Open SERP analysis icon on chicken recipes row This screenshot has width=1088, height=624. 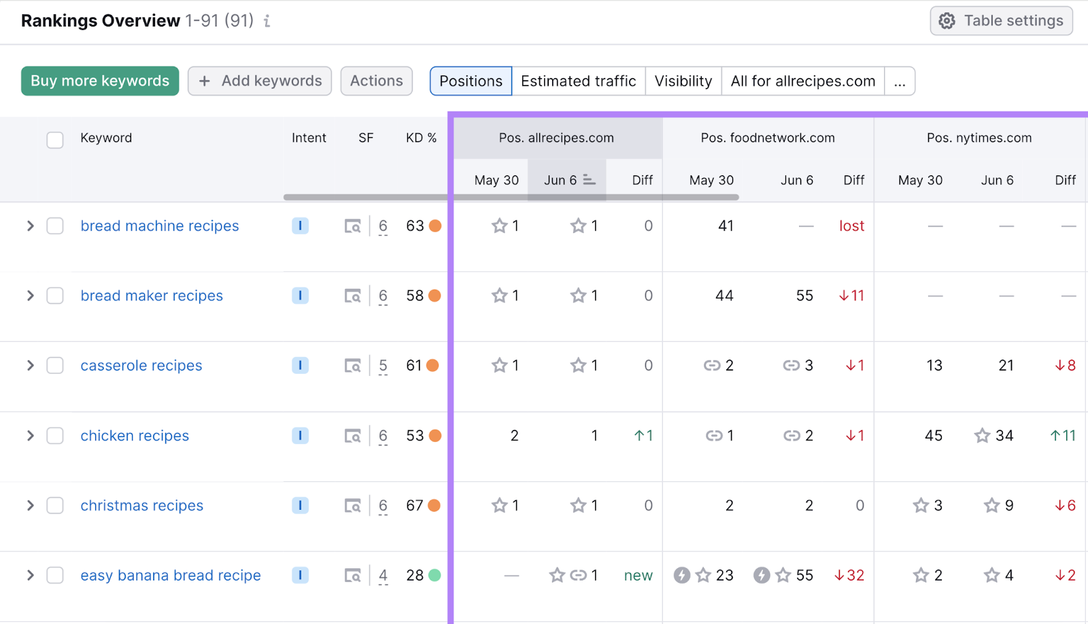coord(353,436)
